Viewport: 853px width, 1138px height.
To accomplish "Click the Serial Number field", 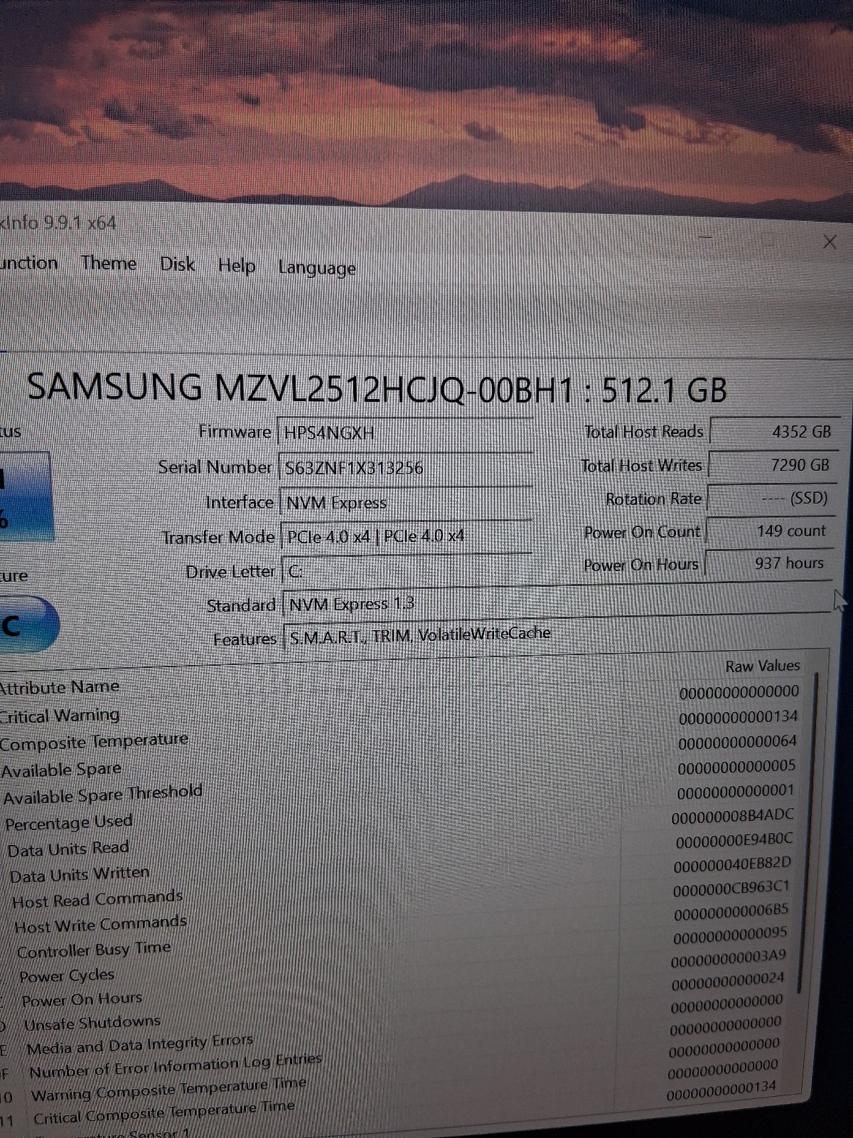I will [x=407, y=467].
